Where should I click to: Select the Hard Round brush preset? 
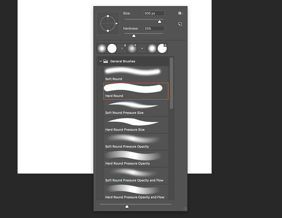[x=136, y=91]
